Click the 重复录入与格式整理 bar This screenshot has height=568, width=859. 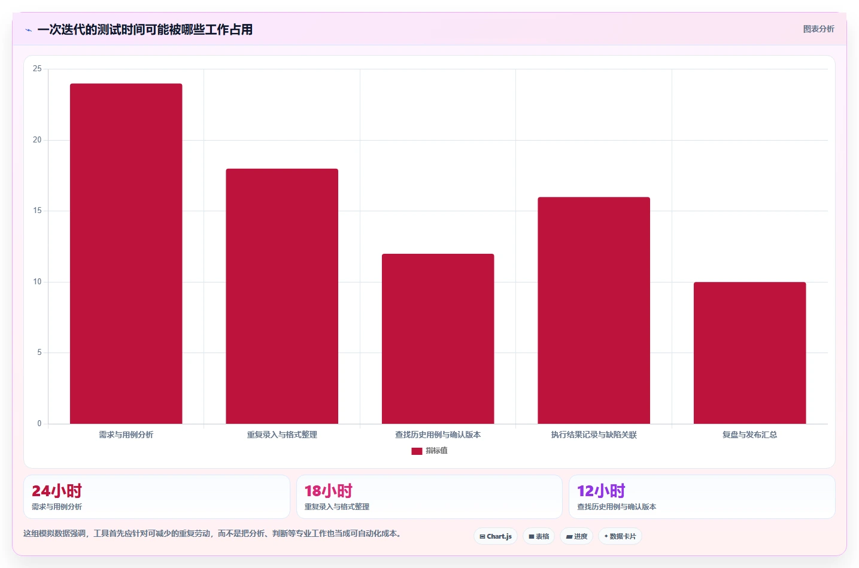click(282, 296)
